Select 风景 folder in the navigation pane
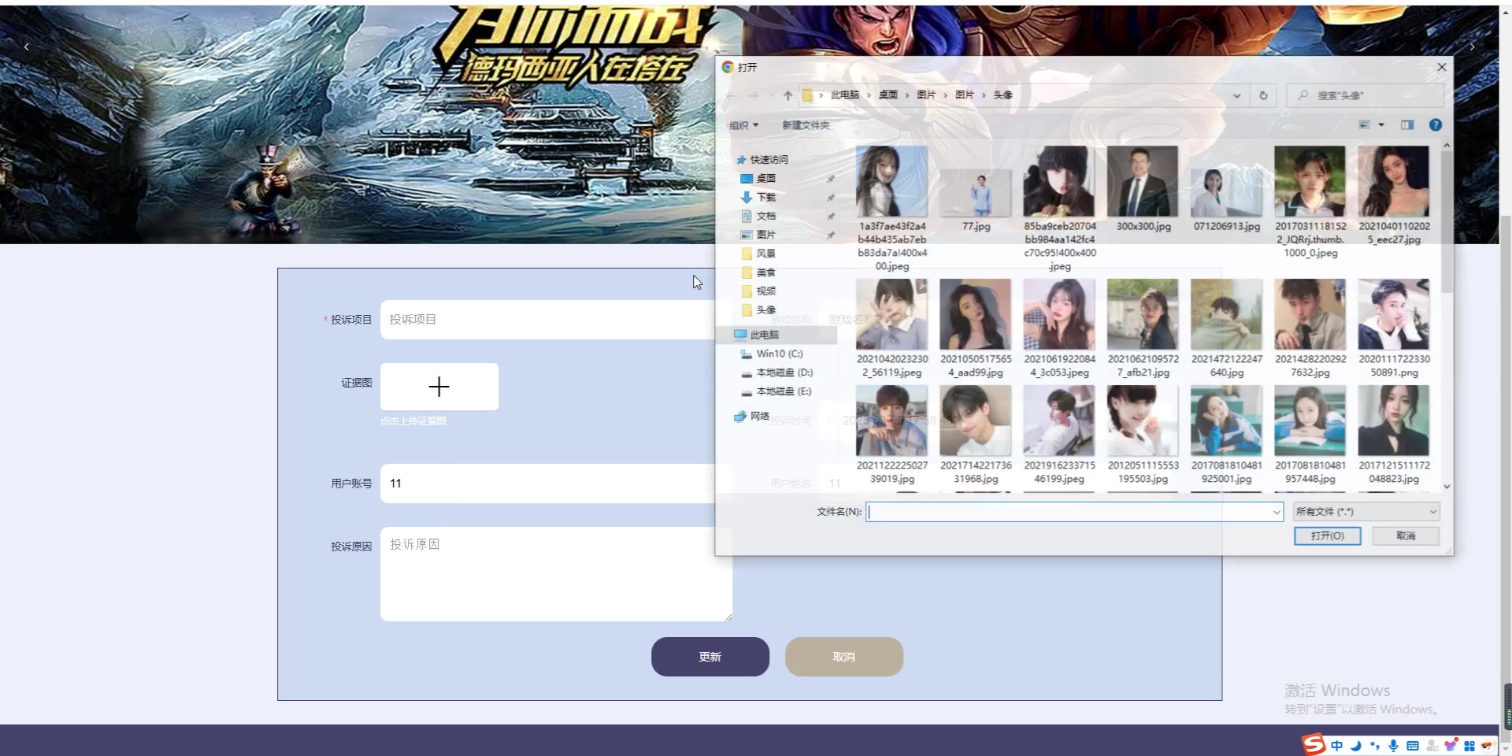1512x756 pixels. (766, 254)
